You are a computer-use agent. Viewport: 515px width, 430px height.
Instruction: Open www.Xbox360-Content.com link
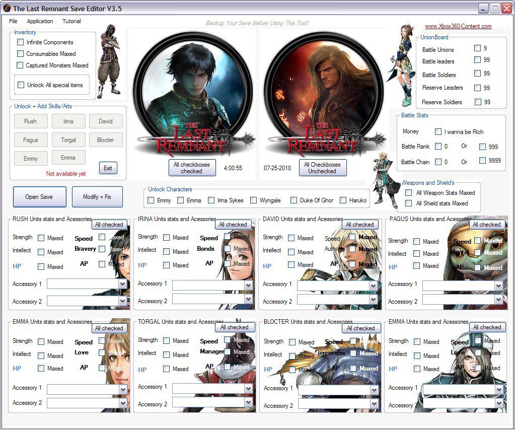(458, 26)
